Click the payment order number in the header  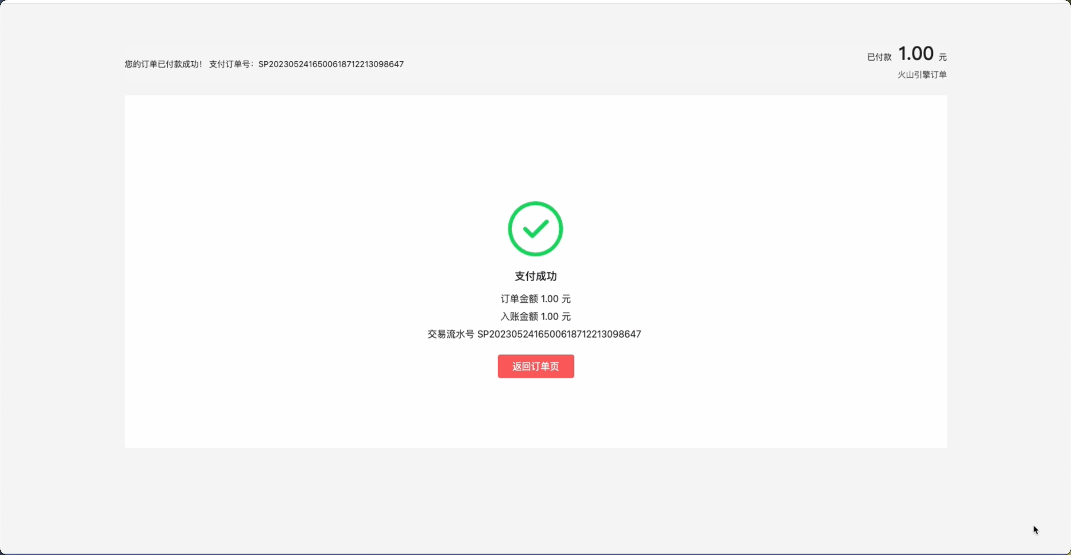pos(331,64)
